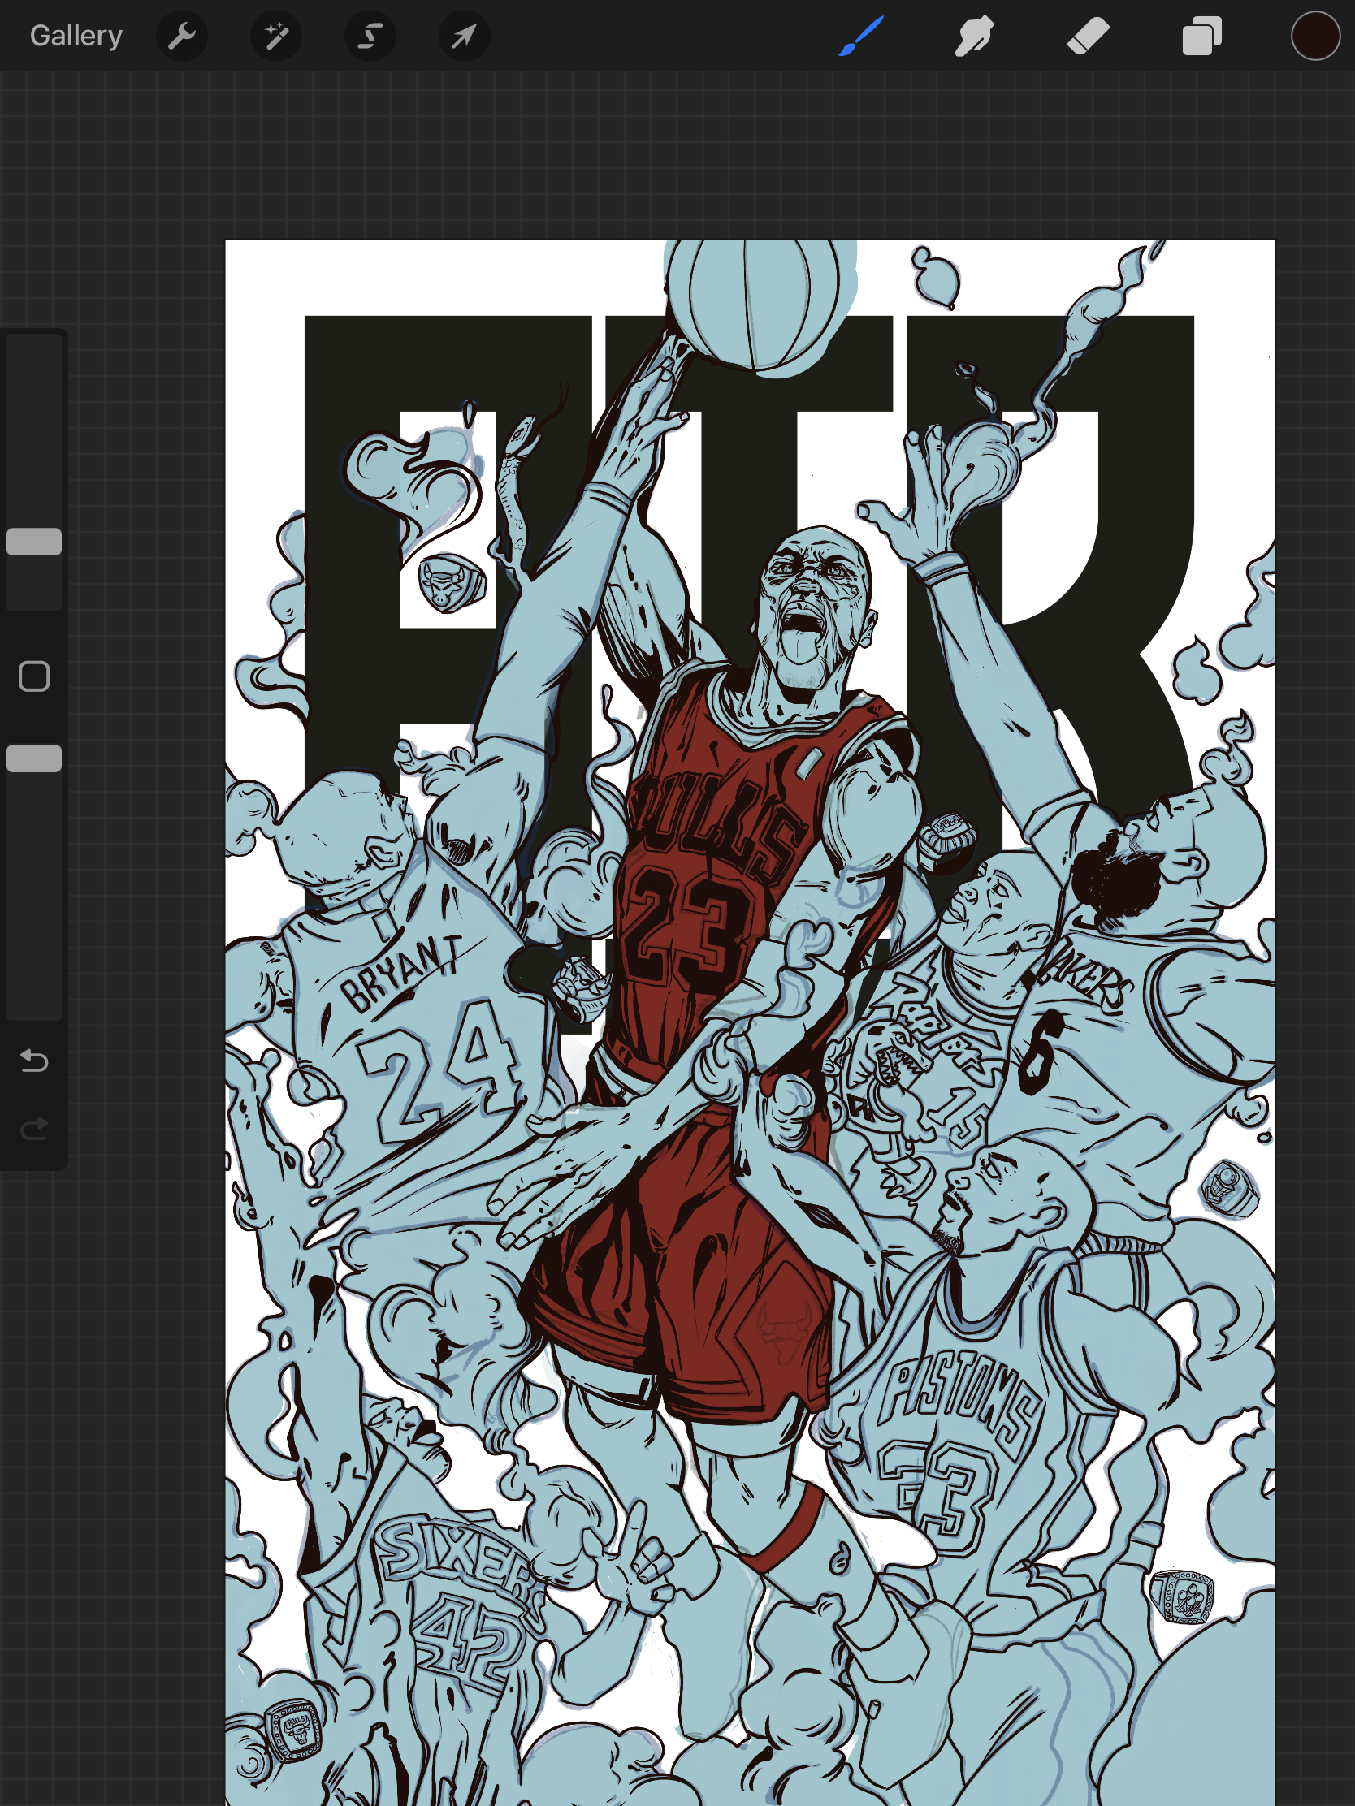Click the brush opacity slider handle
This screenshot has height=1806, width=1355.
point(34,758)
